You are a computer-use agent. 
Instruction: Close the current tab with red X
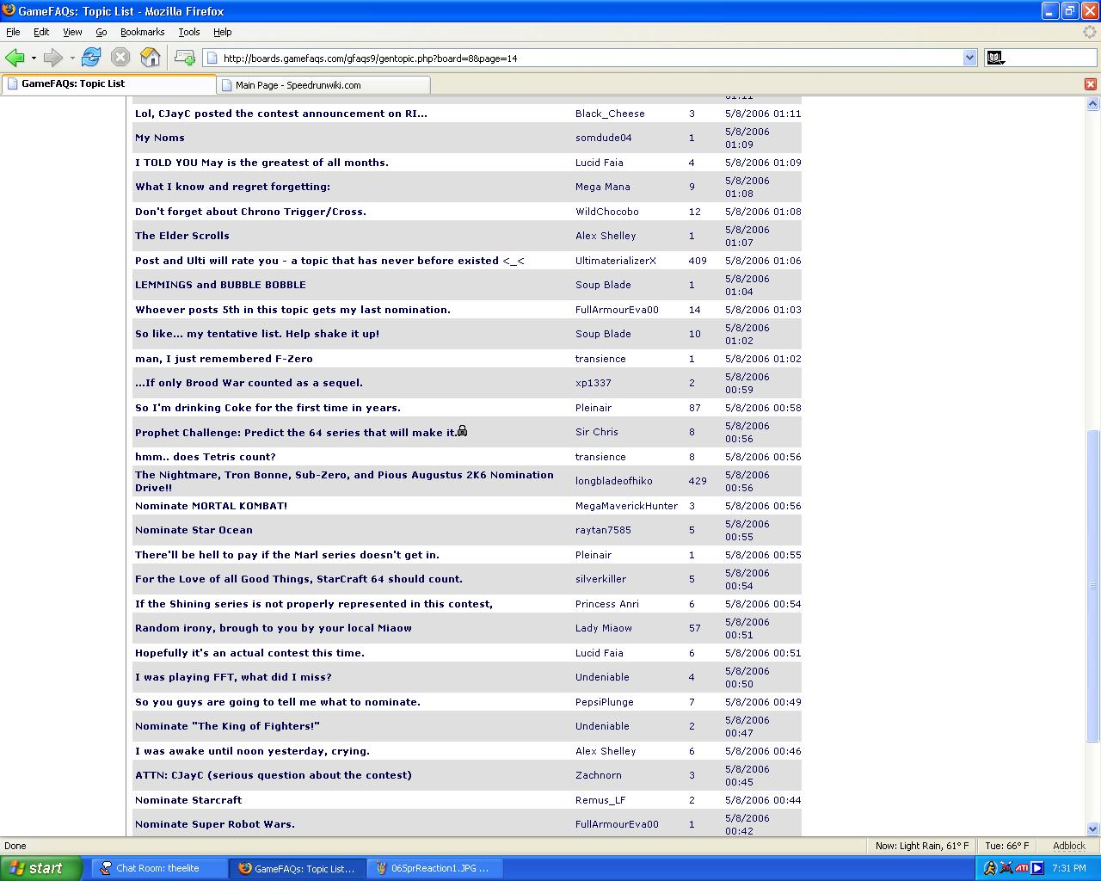tap(1090, 84)
